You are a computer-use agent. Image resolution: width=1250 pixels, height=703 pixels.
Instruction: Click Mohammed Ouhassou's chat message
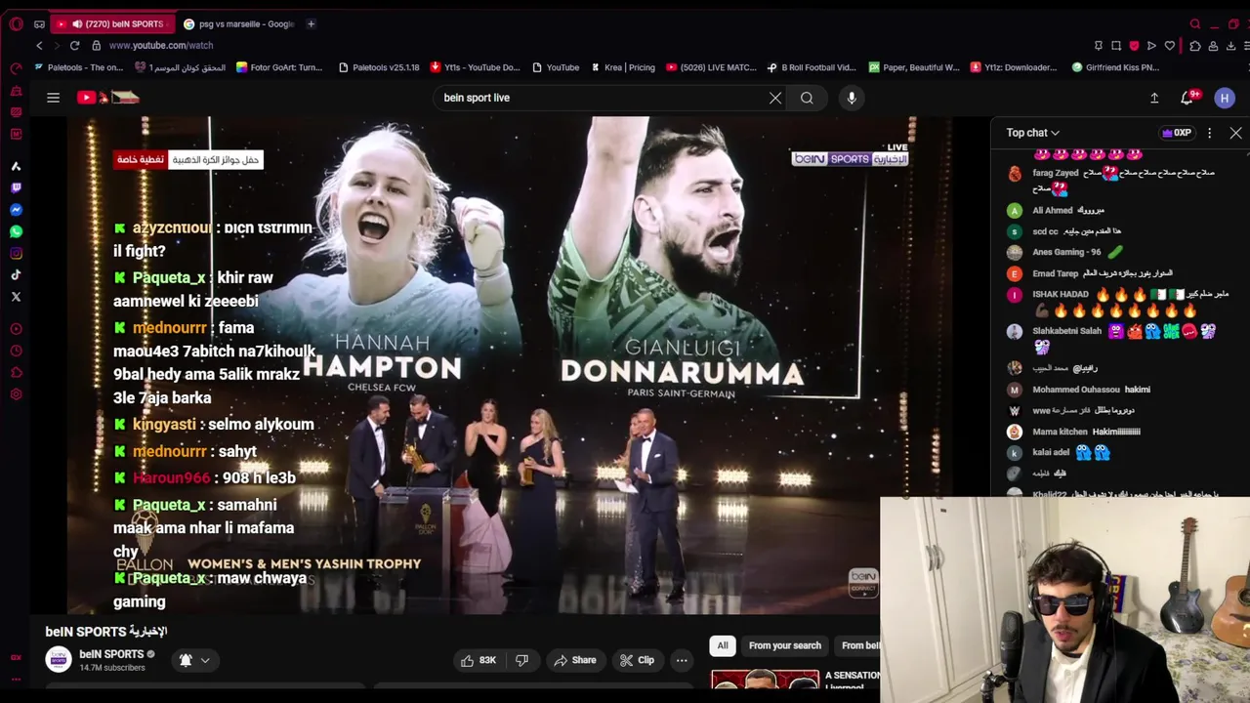point(1091,390)
